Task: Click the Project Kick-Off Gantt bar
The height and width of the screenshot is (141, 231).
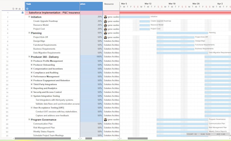Action: click(x=176, y=37)
